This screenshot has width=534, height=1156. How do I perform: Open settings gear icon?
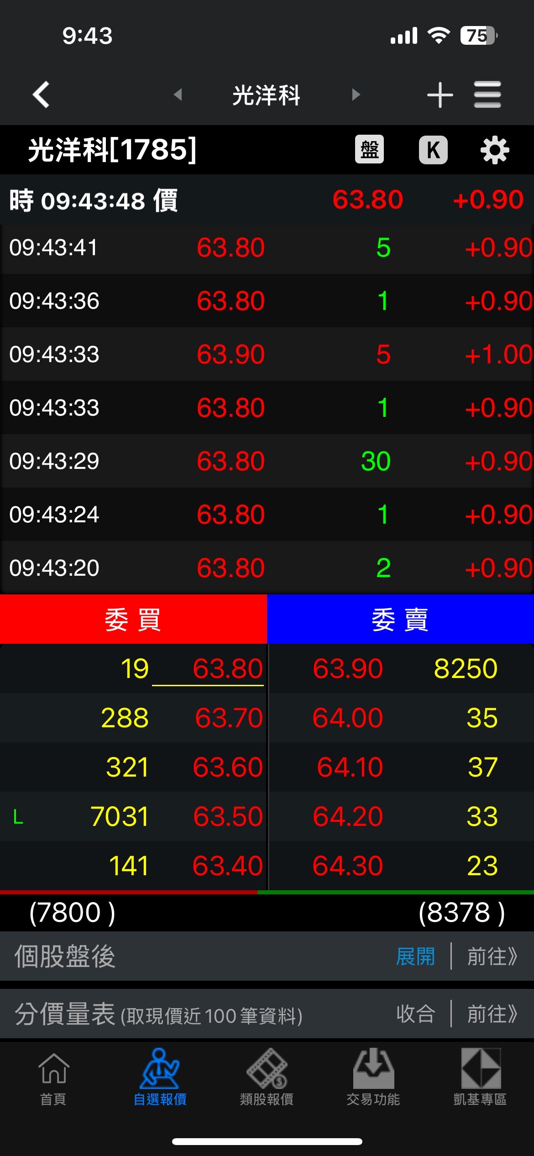click(x=495, y=150)
